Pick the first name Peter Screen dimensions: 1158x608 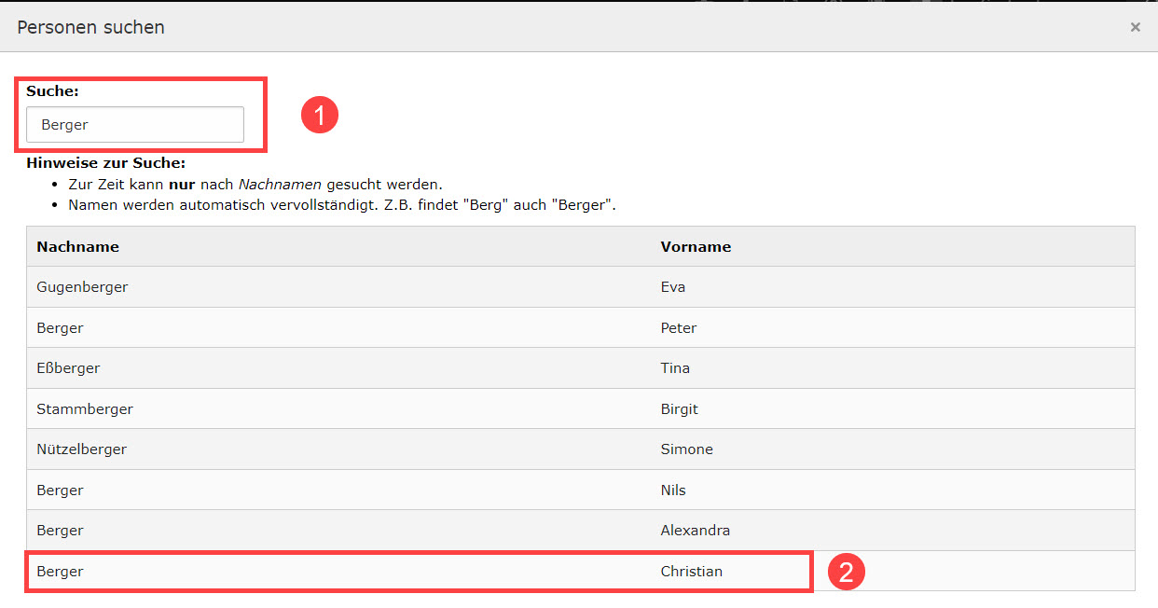click(x=678, y=328)
